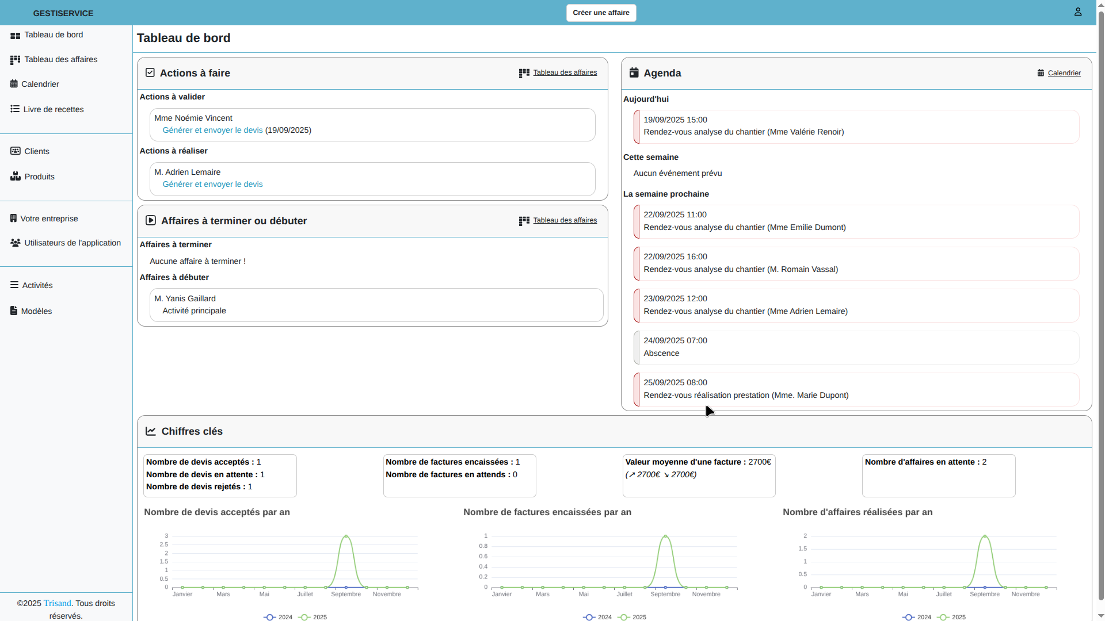Click the Utilisateurs de l'application people icon
Image resolution: width=1105 pixels, height=621 pixels.
pos(16,243)
